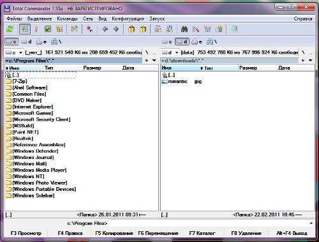
Task: Sort left panel by Дата column
Action: point(139,68)
